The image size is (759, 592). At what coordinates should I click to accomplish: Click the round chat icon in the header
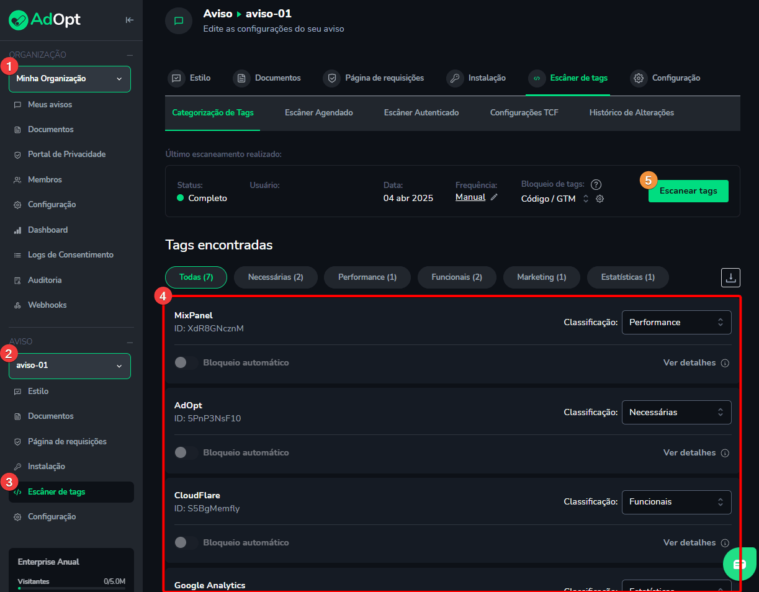click(179, 20)
